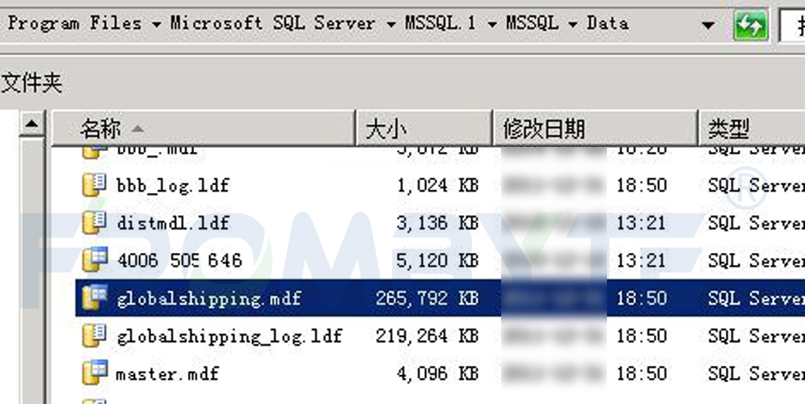
Task: Expand dropdown arrow after Program Files
Action: click(x=156, y=24)
